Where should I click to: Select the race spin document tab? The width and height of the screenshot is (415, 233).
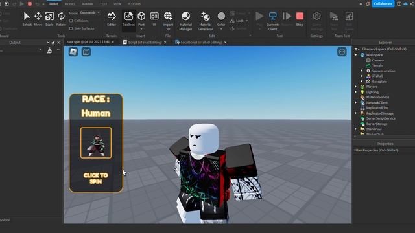pyautogui.click(x=88, y=42)
